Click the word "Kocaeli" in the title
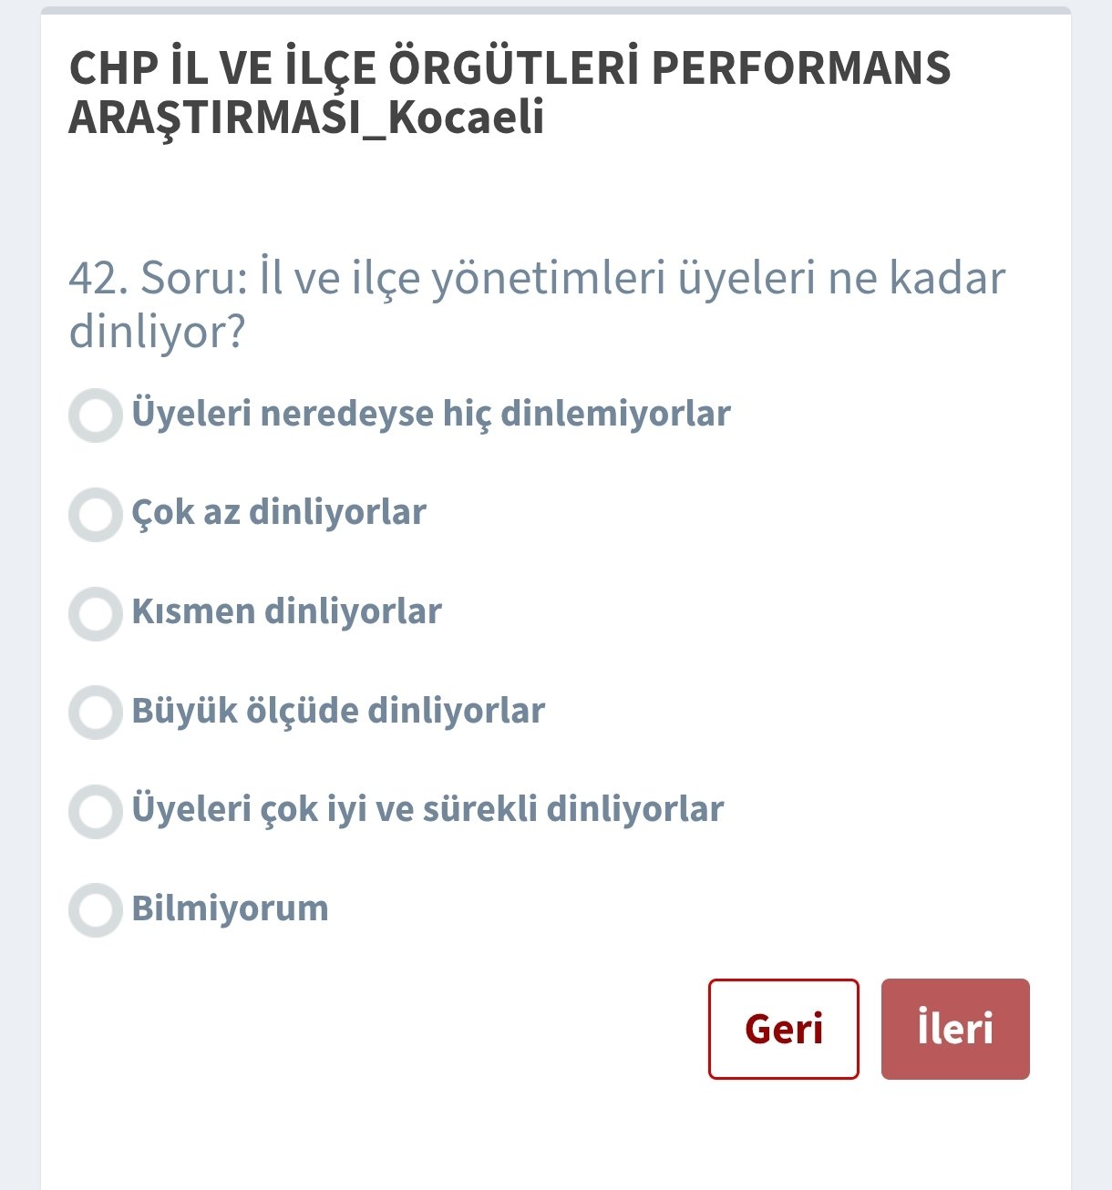 466,118
